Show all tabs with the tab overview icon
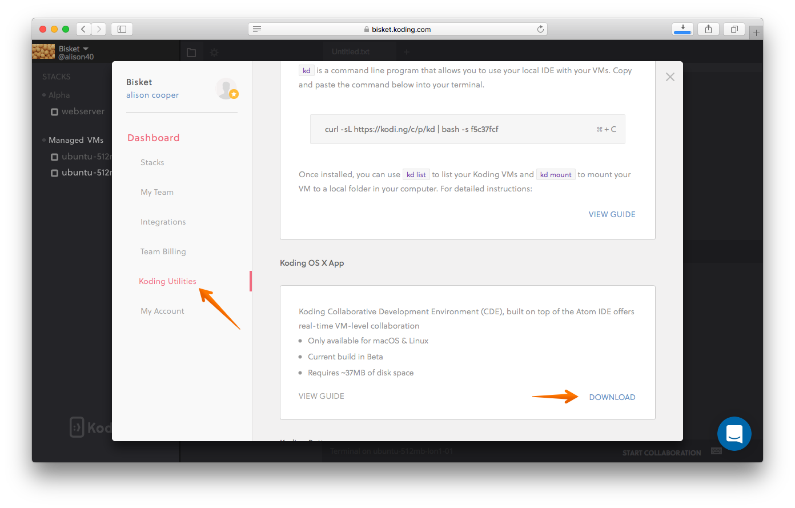Screen dimensions: 795x508 (x=734, y=29)
